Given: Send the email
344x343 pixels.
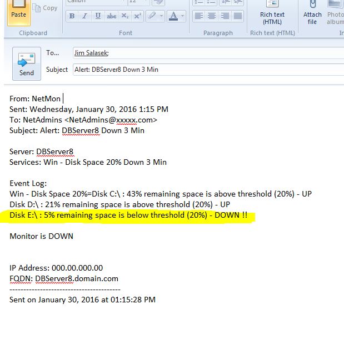Looking at the screenshot, I should pos(27,64).
